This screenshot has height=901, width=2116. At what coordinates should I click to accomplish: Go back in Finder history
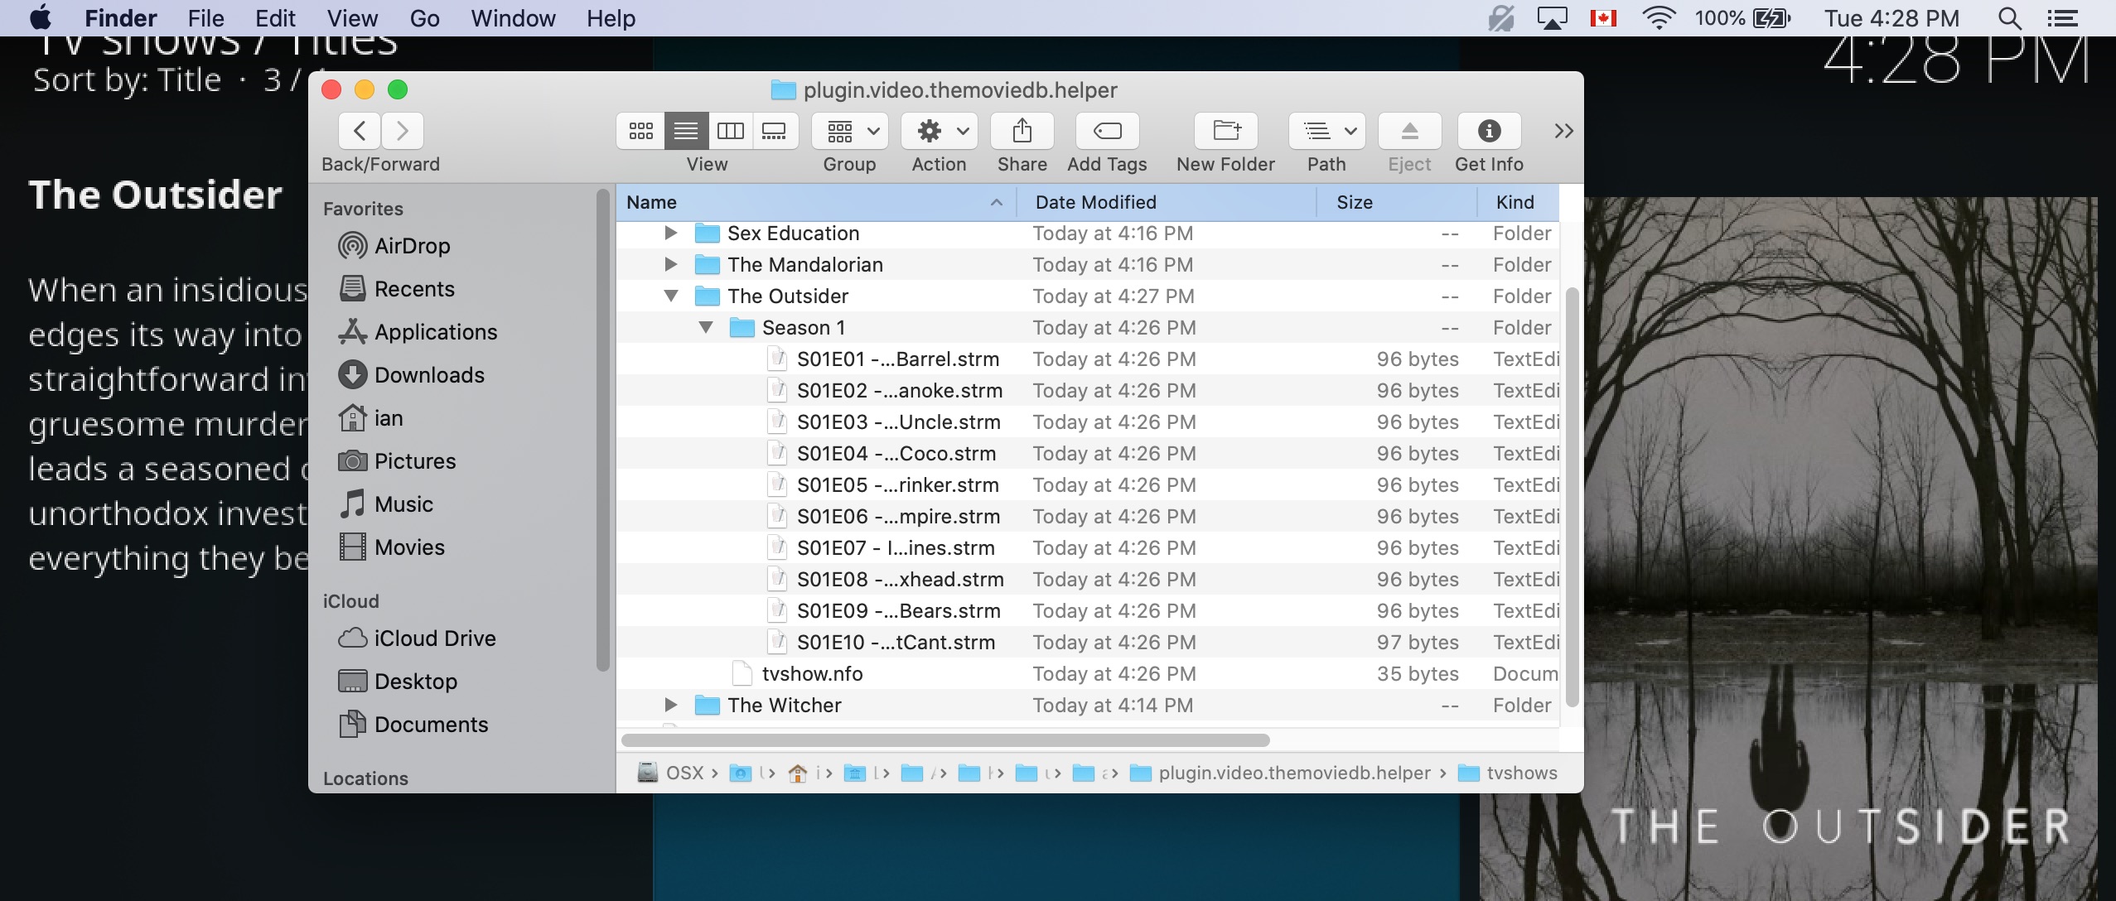pos(360,131)
